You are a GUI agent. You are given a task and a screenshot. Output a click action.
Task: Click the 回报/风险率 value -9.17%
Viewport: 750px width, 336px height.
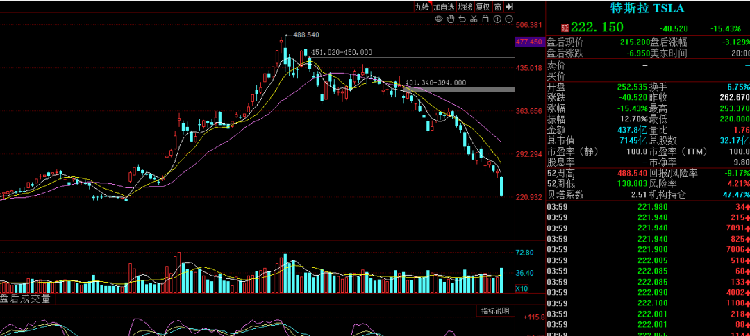[737, 173]
